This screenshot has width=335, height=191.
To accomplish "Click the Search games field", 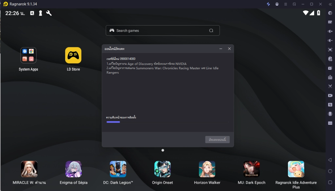I will click(x=163, y=30).
